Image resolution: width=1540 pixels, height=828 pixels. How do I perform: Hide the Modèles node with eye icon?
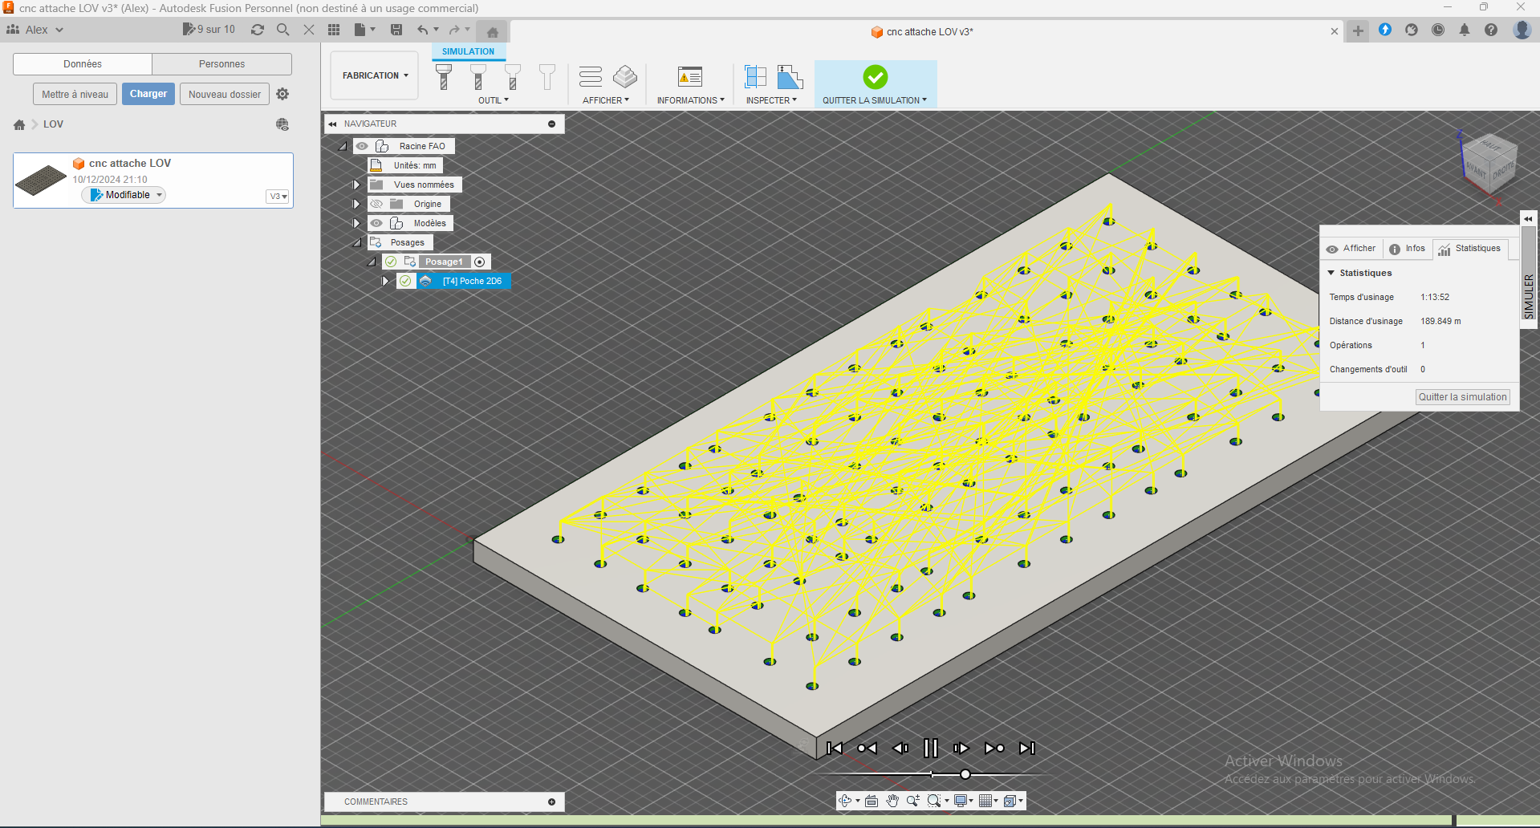click(376, 223)
